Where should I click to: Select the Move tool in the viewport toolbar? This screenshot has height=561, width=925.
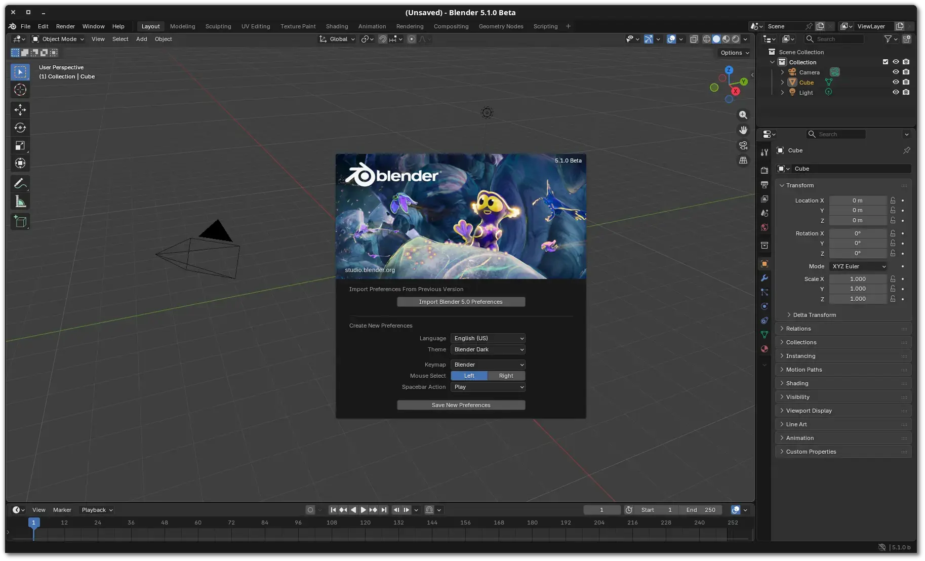20,109
